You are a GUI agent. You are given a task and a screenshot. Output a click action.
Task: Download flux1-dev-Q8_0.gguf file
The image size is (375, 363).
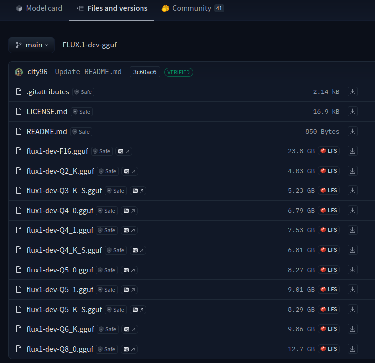click(352, 349)
